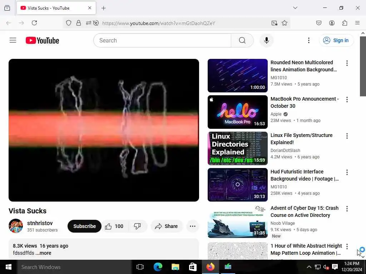Go back with Firefox back arrow
Image resolution: width=366 pixels, height=274 pixels.
click(x=9, y=23)
